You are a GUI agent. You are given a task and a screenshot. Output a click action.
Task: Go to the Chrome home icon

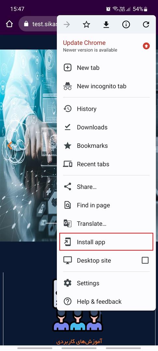tap(9, 24)
